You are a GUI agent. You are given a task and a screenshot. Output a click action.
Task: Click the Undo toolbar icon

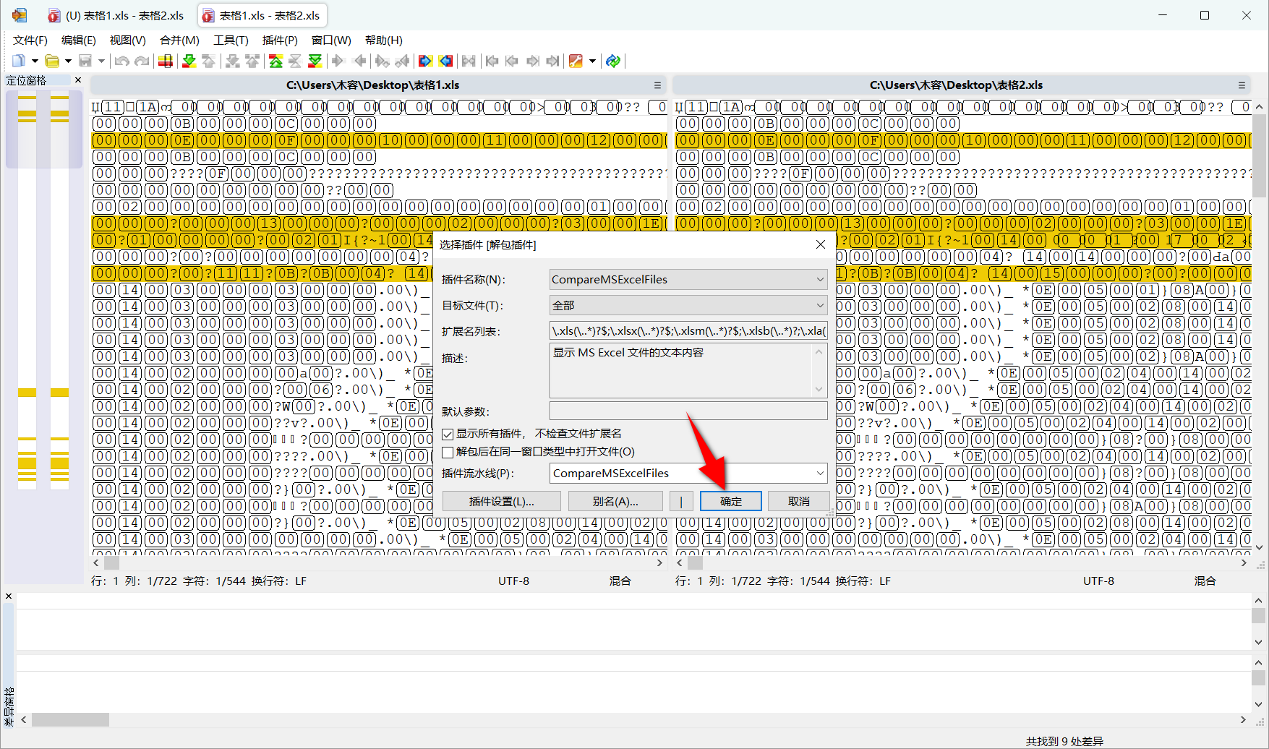click(x=121, y=61)
